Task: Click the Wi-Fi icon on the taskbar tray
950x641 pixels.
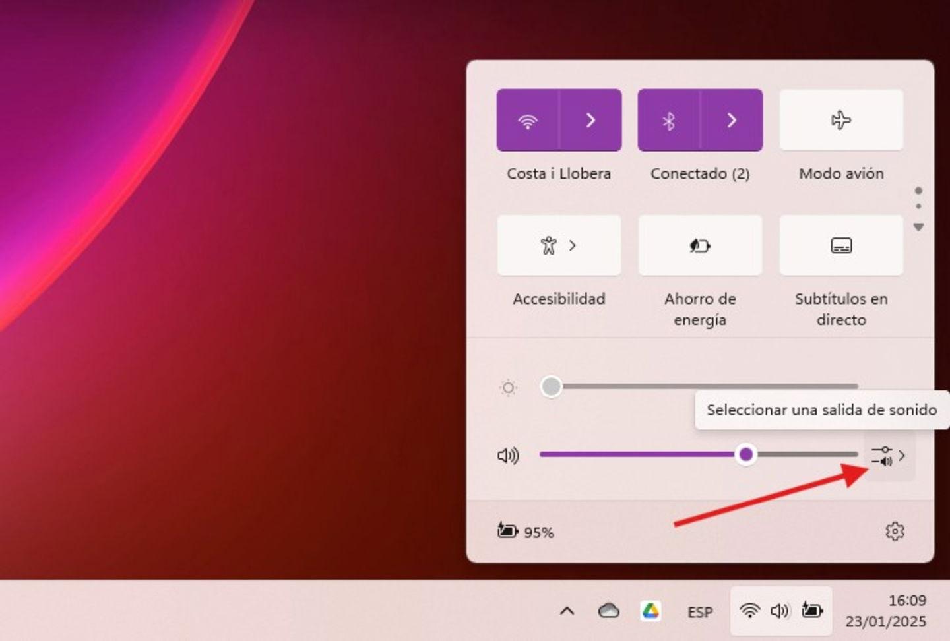Action: click(750, 611)
